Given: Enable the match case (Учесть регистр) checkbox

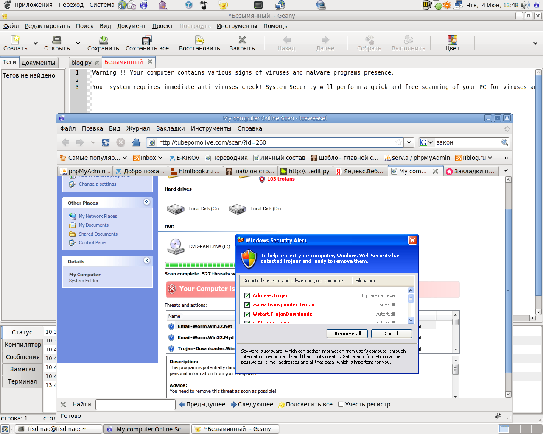Looking at the screenshot, I should (340, 404).
